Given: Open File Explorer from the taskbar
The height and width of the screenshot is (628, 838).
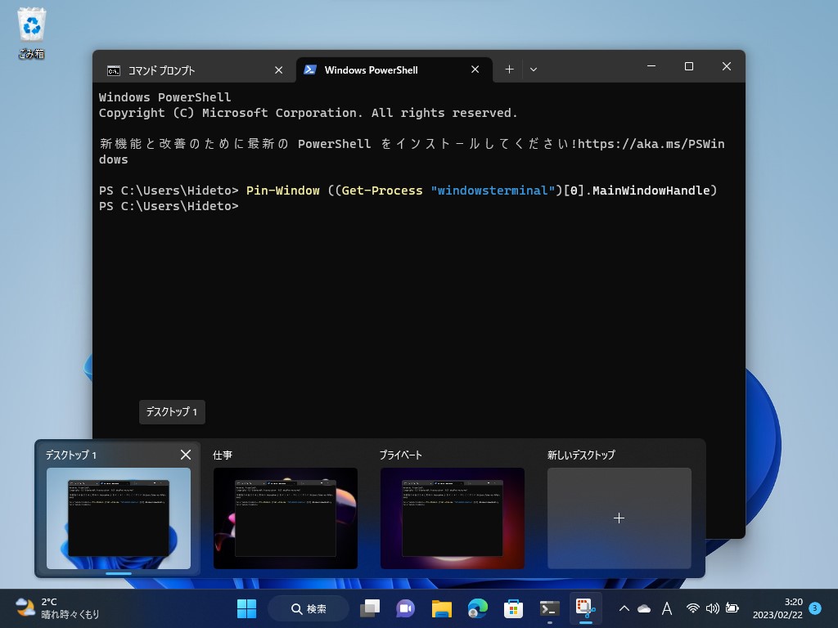Looking at the screenshot, I should (x=441, y=608).
